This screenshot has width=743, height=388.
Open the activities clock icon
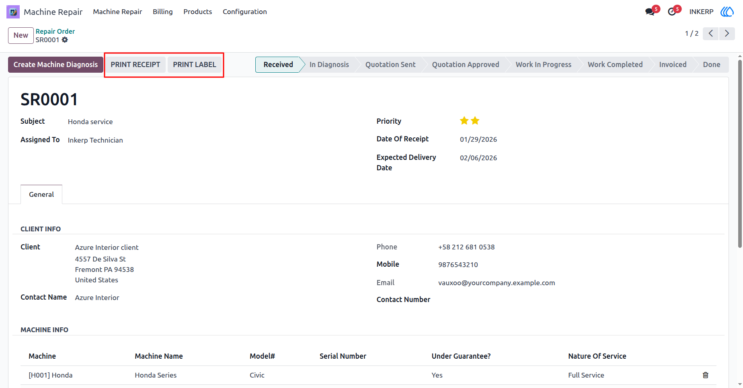[x=672, y=12]
